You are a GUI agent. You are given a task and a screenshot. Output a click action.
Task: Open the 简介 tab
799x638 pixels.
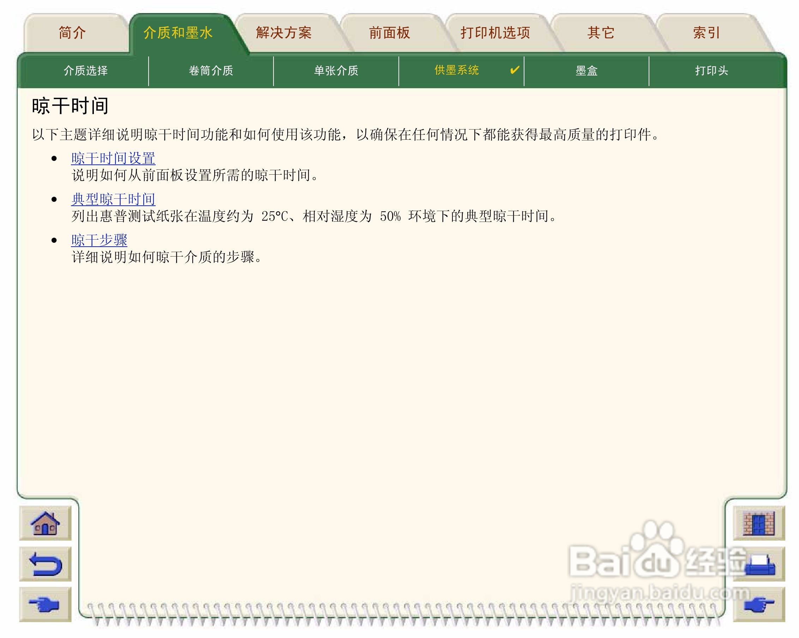pyautogui.click(x=72, y=33)
